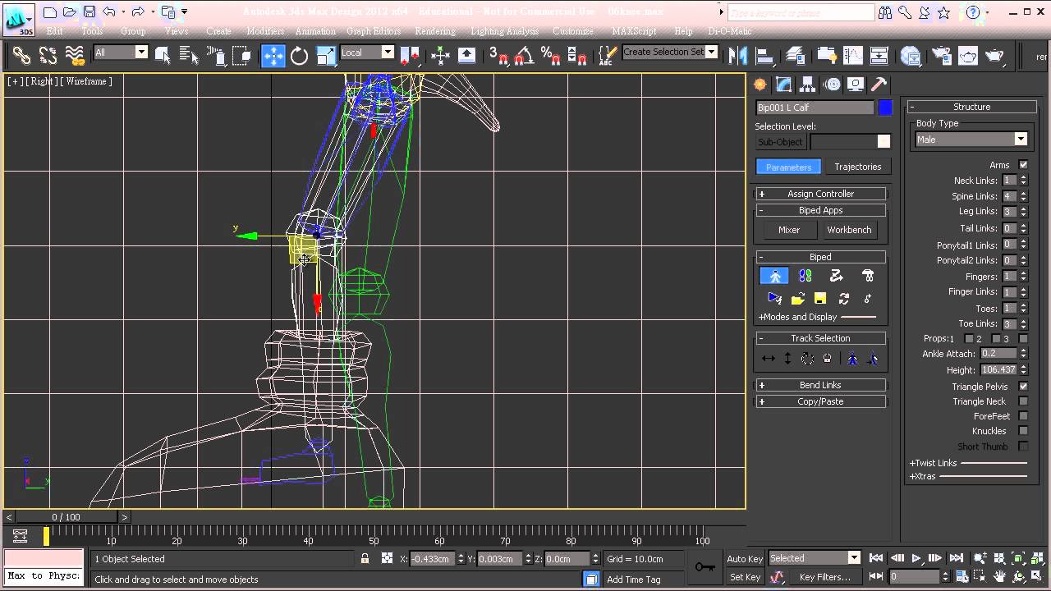1051x591 pixels.
Task: Open Key Filters dialog
Action: 824,577
